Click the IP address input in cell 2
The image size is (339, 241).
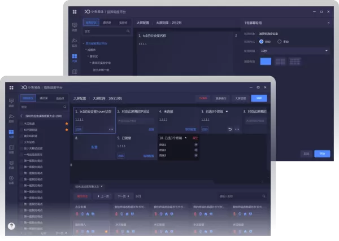pyautogui.click(x=136, y=121)
